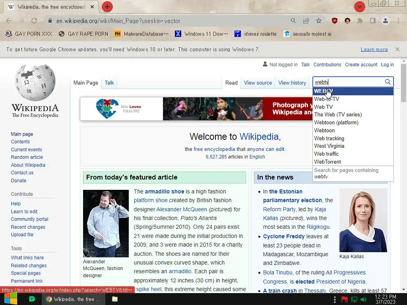Click the red flag Action Center tray icon
Viewport: 407px width, 305px height.
pyautogui.click(x=345, y=299)
